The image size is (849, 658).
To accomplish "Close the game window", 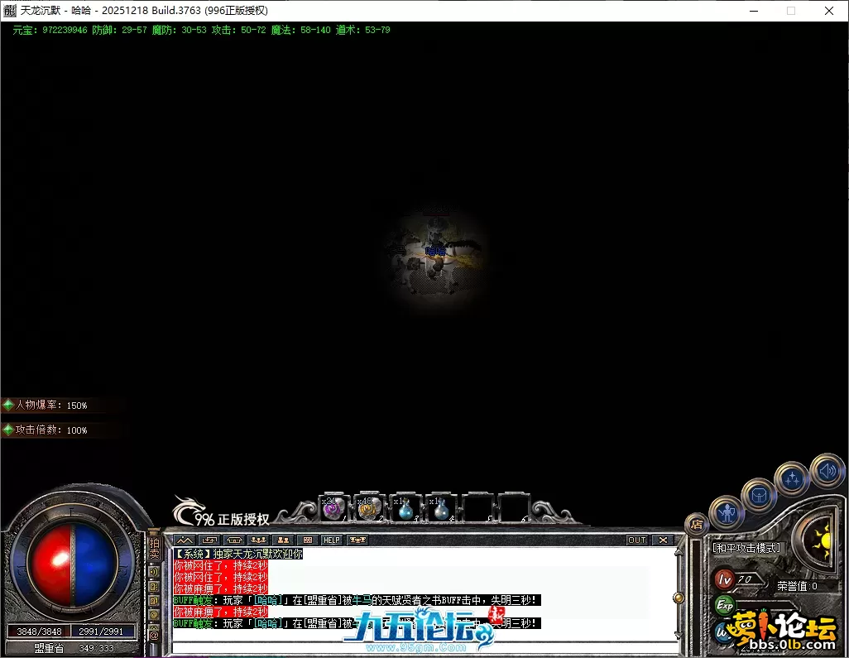I will point(829,11).
